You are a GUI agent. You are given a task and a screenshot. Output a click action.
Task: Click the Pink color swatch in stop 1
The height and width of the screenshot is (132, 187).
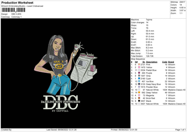(x=138, y=64)
